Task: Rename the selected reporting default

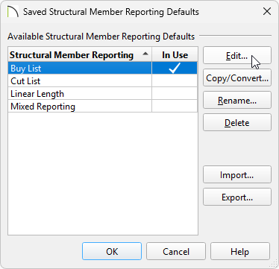Action: (237, 100)
